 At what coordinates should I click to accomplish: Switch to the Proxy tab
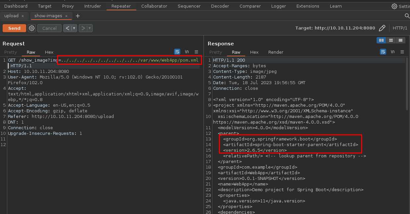coord(68,6)
